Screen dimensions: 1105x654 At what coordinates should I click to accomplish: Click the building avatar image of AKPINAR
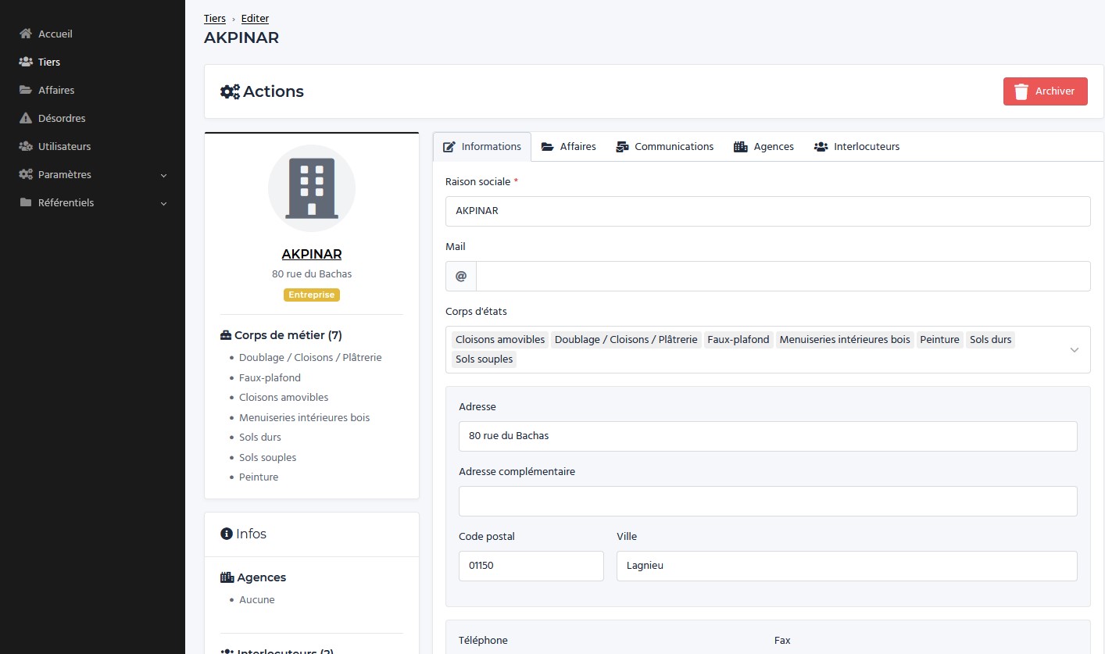tap(312, 188)
